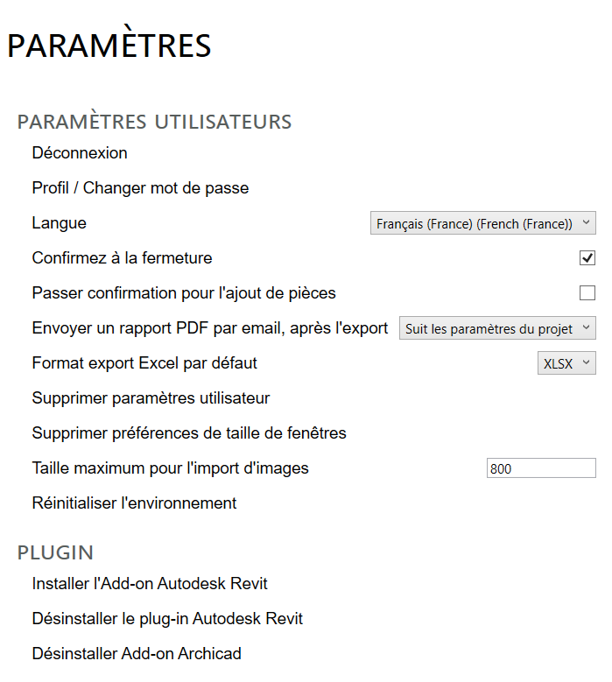Click the Format export Excel dropdown arrow
Screen dimensions: 612x682
tap(587, 363)
